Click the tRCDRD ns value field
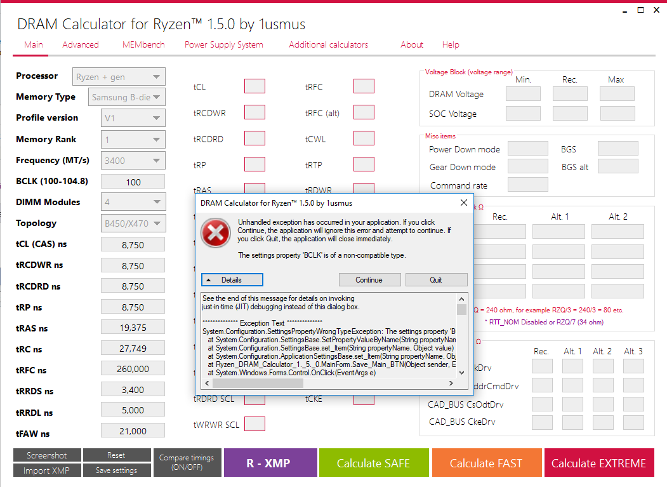The height and width of the screenshot is (487, 667). coord(133,286)
